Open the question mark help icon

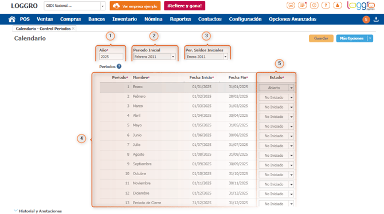point(326,5)
